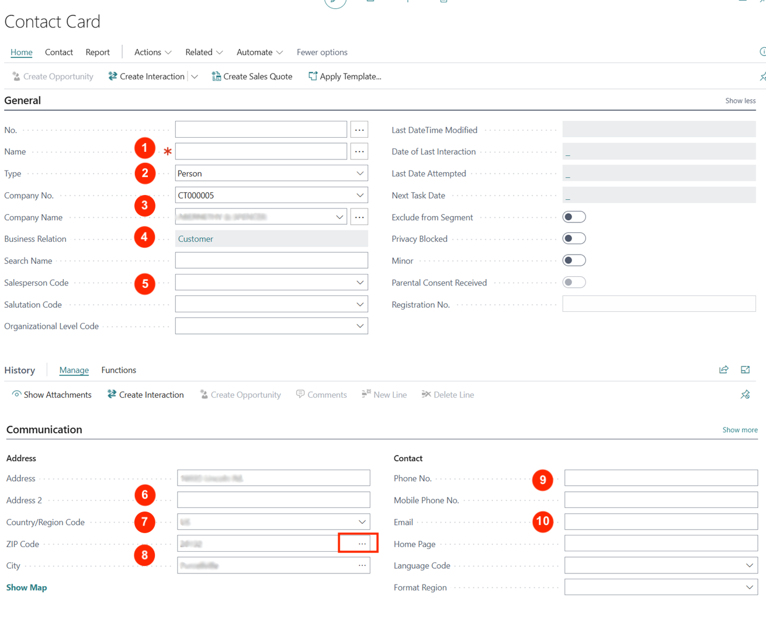Click the share icon in History header
Screen dimensions: 766x619
click(x=723, y=370)
